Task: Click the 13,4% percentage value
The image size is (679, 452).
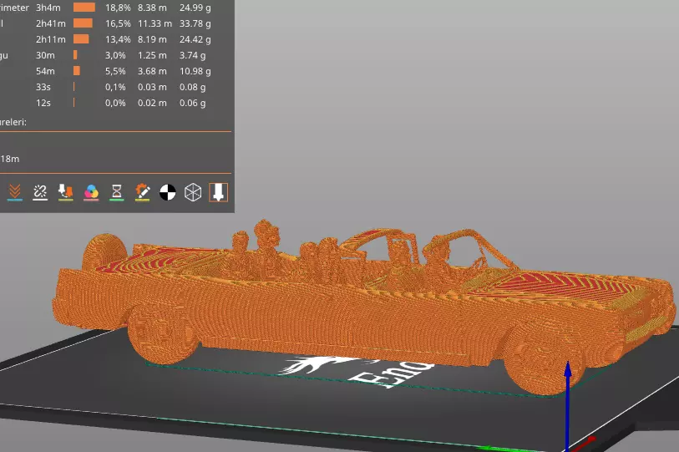Action: (x=118, y=39)
